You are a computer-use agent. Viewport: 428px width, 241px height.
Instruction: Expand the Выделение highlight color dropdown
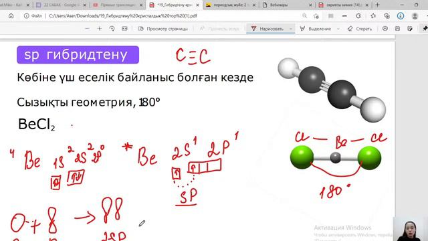tap(338, 29)
